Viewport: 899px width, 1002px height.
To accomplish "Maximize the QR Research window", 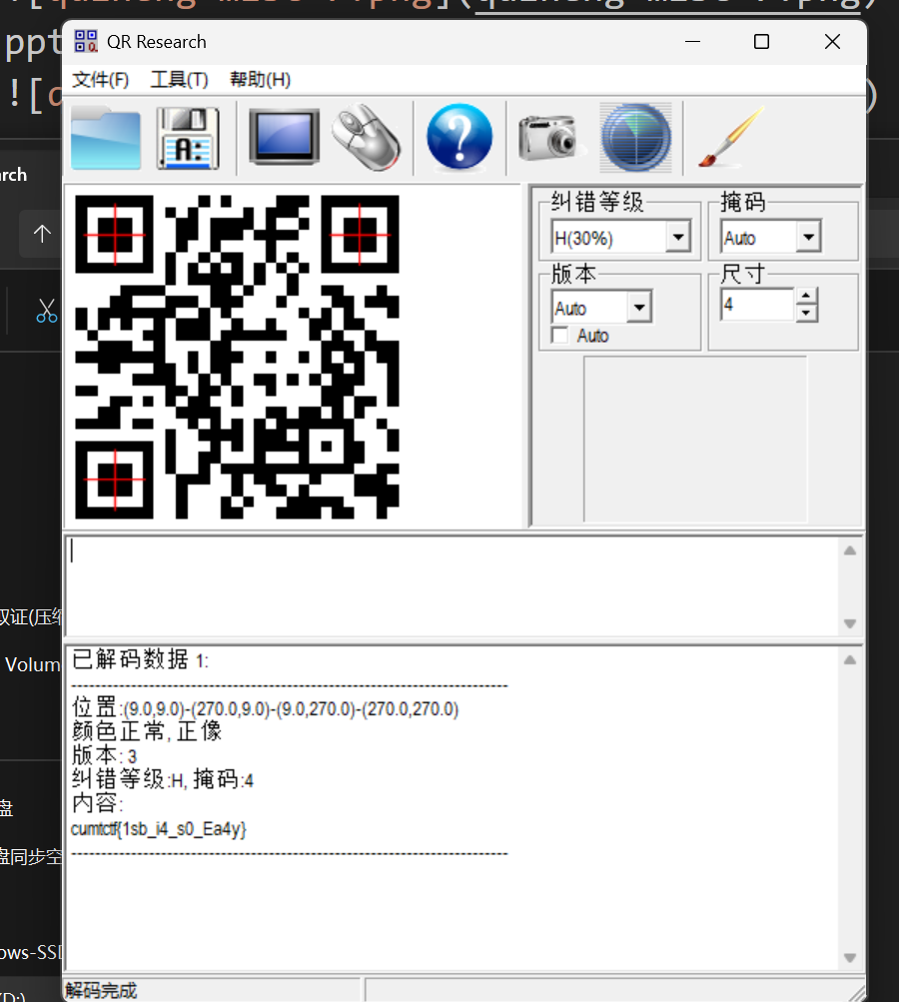I will pos(761,42).
